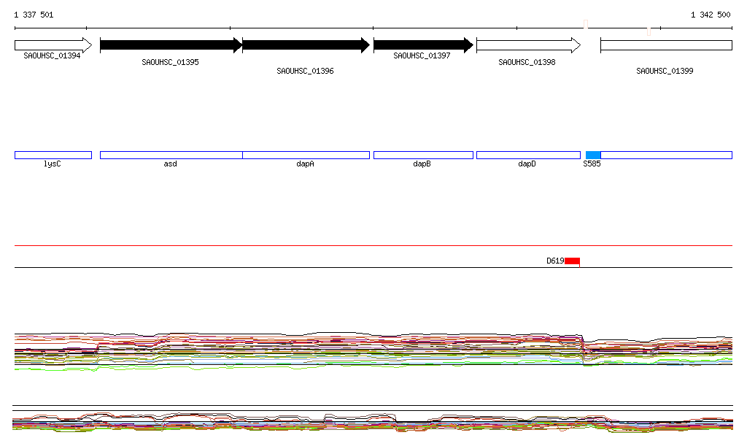Image resolution: width=747 pixels, height=446 pixels.
Task: Select the dapA annotation box
Action: pyautogui.click(x=306, y=155)
